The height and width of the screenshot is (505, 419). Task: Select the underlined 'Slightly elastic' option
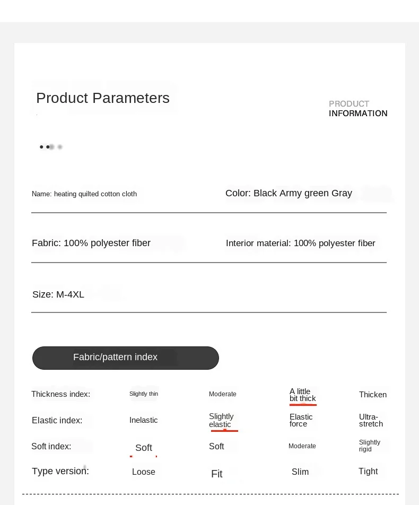221,420
